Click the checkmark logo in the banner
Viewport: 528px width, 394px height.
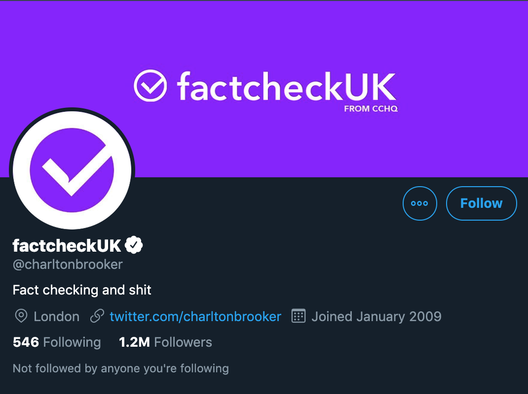tap(151, 86)
